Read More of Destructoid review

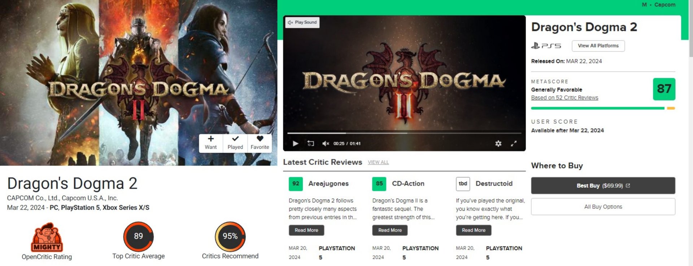coord(474,230)
